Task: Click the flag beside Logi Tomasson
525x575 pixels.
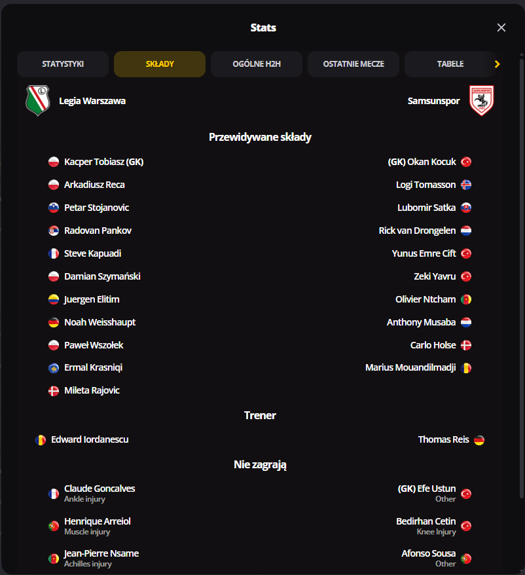Action: pos(466,185)
